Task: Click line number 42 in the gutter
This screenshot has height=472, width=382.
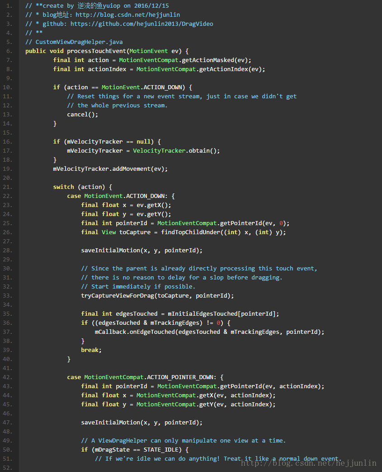Action: pyautogui.click(x=9, y=377)
